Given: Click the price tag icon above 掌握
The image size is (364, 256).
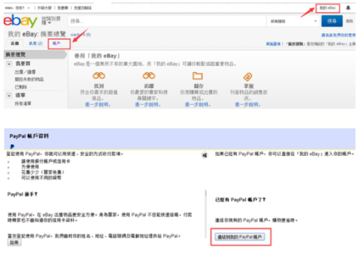Looking at the screenshot, I should tap(247, 77).
